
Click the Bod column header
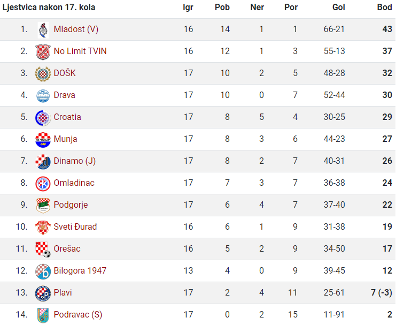384,7
